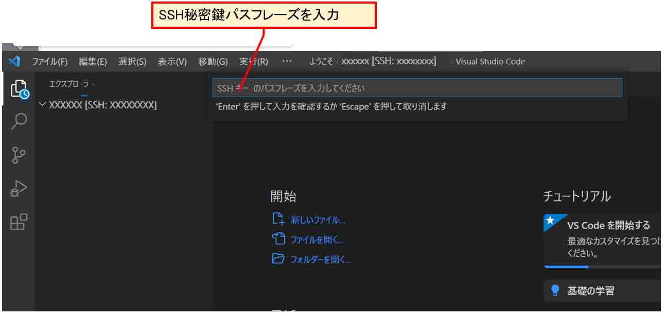This screenshot has height=316, width=665.
Task: Click the 新しいファイル... link
Action: pyautogui.click(x=318, y=220)
